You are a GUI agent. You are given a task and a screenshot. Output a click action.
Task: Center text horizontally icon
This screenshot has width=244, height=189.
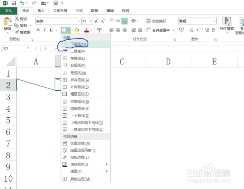coord(118,30)
